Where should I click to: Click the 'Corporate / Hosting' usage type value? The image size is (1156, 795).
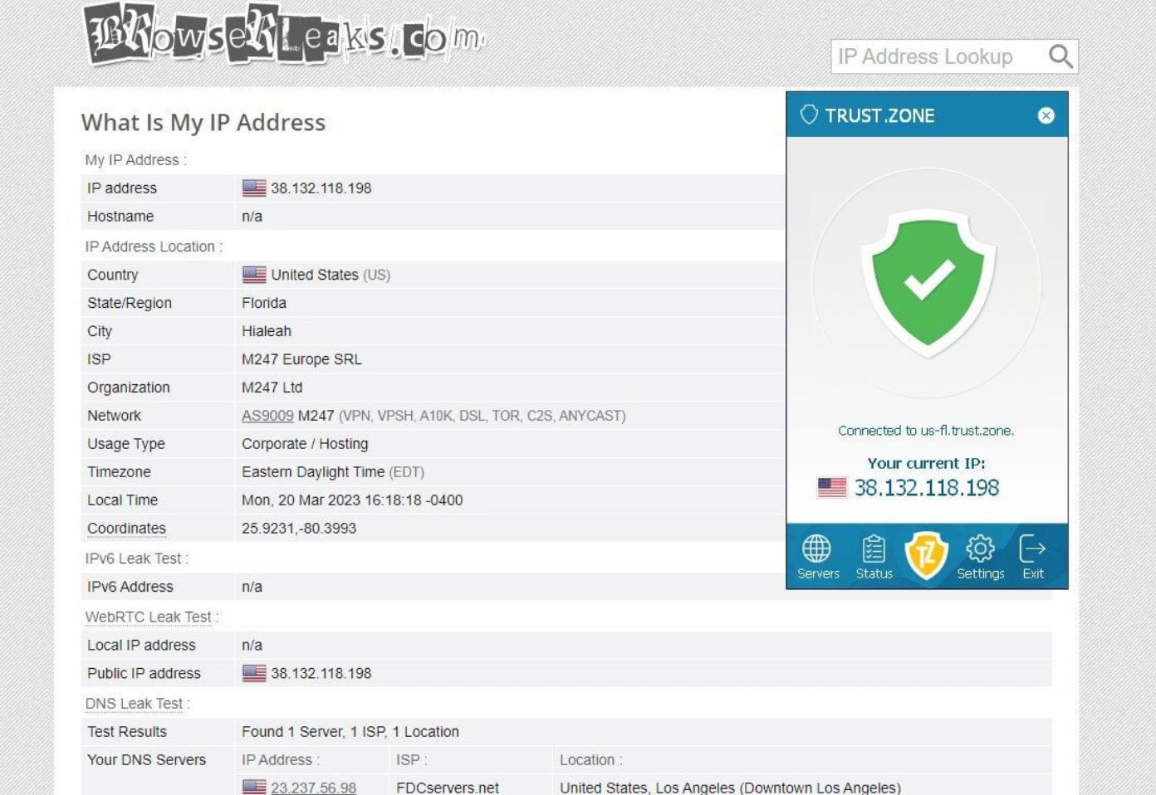tap(305, 444)
